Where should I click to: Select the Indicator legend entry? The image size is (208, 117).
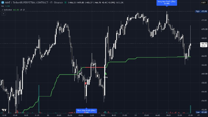(x=8, y=10)
